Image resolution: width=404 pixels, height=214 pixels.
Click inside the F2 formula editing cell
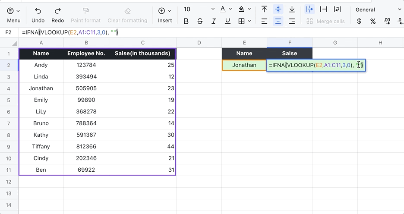tap(316, 65)
